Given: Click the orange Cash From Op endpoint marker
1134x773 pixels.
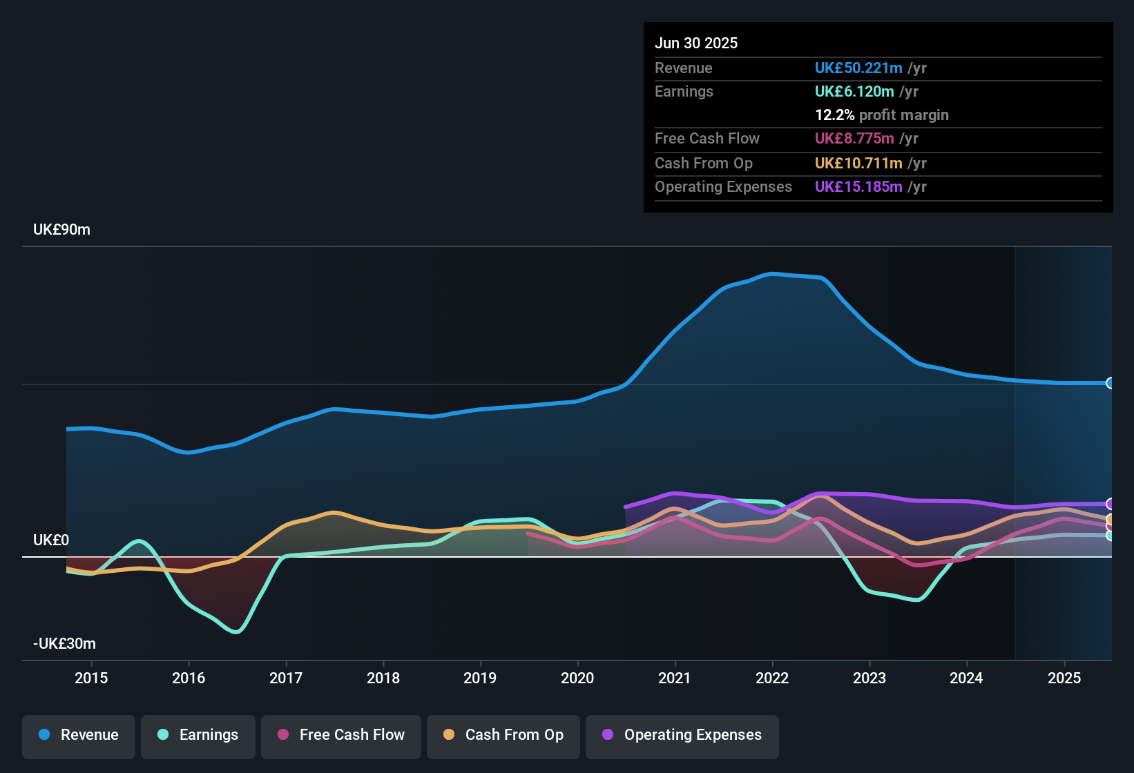Looking at the screenshot, I should (x=1109, y=518).
